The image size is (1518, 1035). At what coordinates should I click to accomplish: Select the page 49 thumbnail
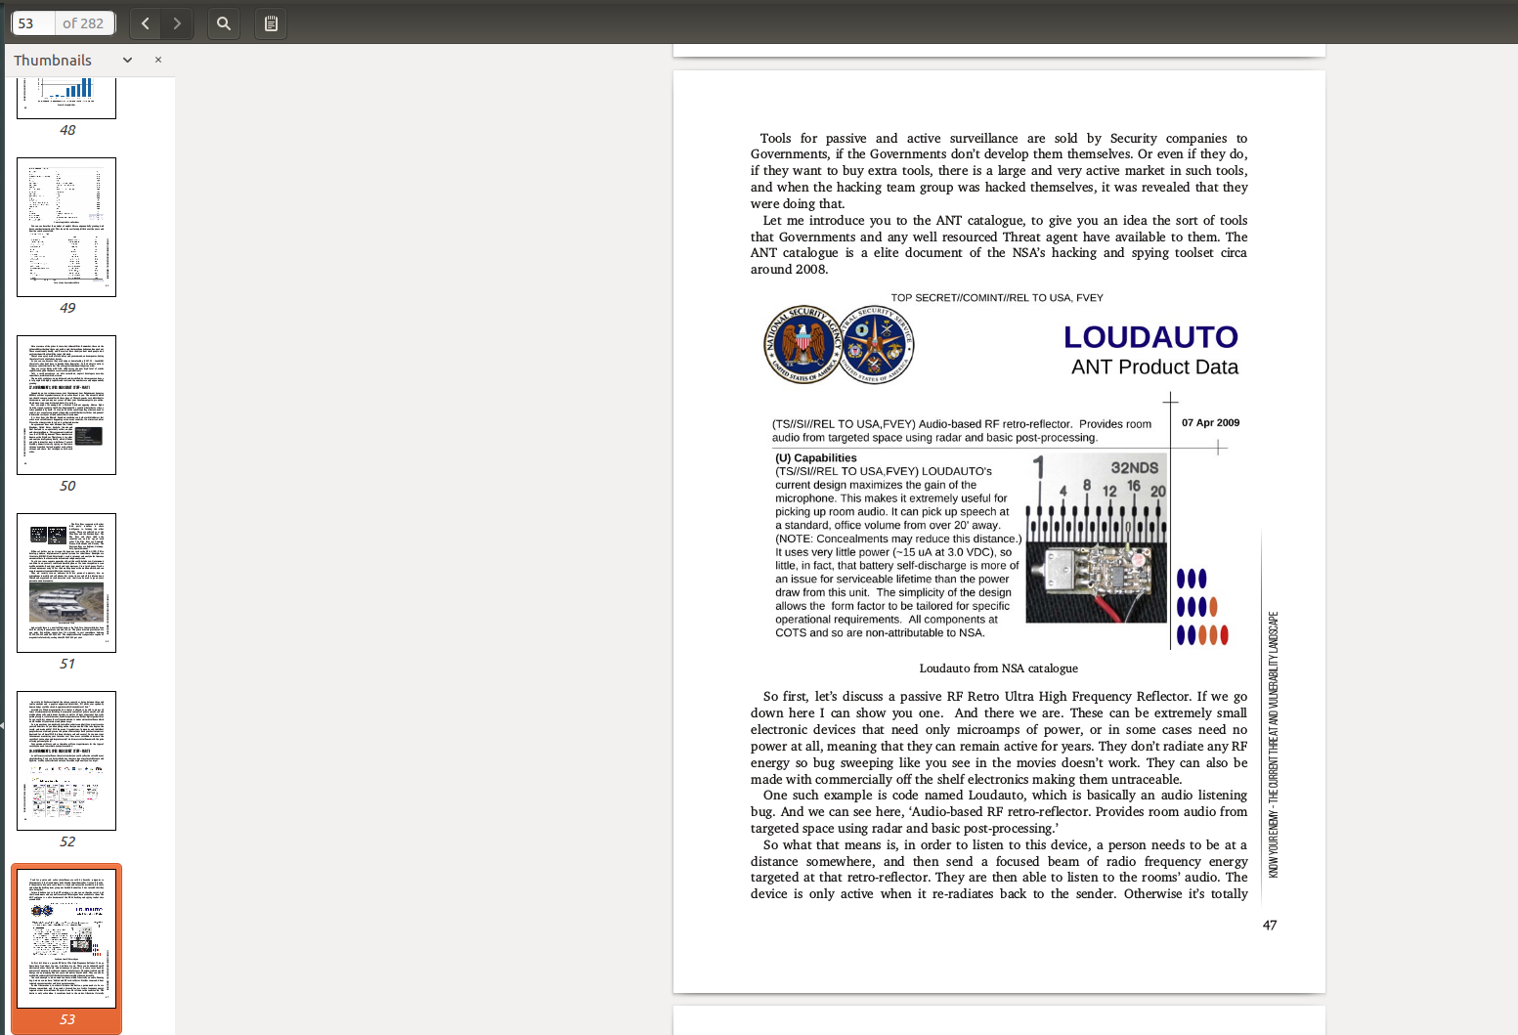click(x=66, y=227)
